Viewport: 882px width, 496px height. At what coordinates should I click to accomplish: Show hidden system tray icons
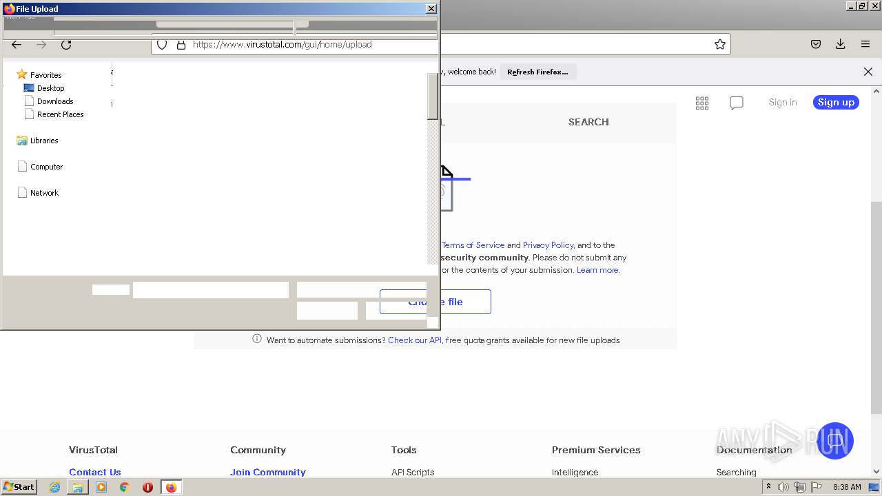(x=768, y=487)
